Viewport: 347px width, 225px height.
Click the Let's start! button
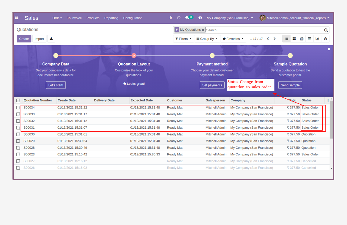pyautogui.click(x=56, y=85)
